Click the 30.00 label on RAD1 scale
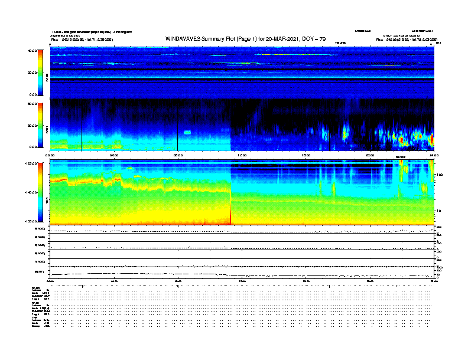 pos(32,126)
